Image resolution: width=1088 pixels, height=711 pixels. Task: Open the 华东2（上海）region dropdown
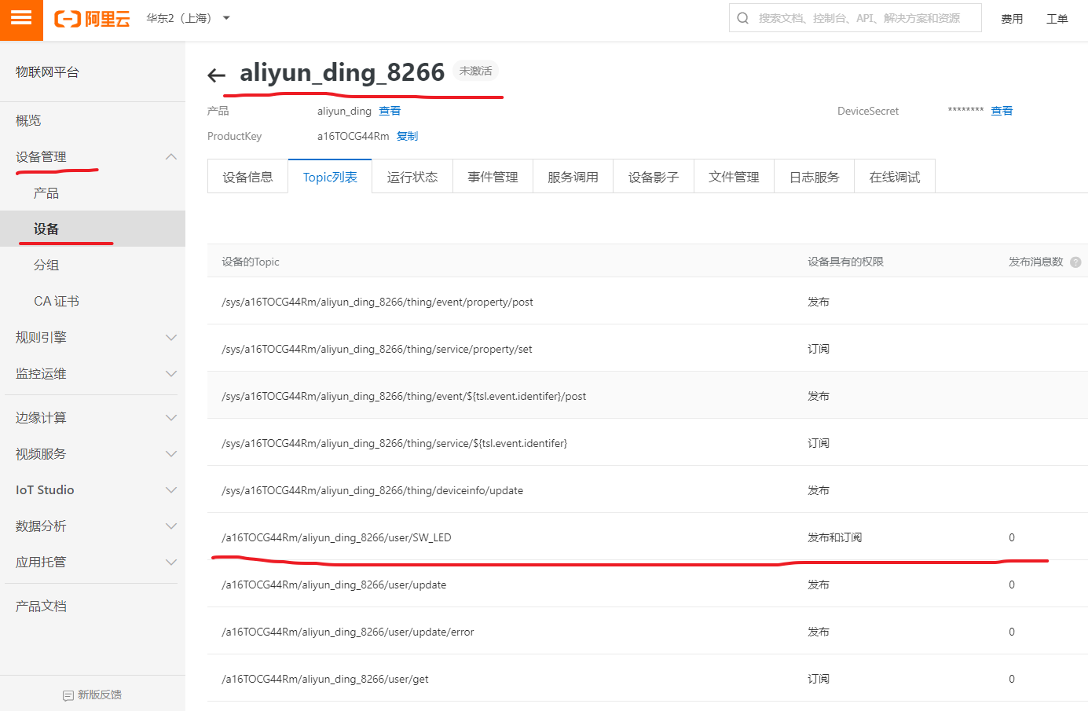(189, 18)
